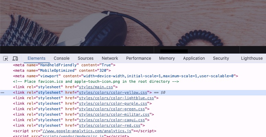Image resolution: width=266 pixels, height=137 pixels.
Task: Open the Lighthouse tab
Action: [x=252, y=58]
